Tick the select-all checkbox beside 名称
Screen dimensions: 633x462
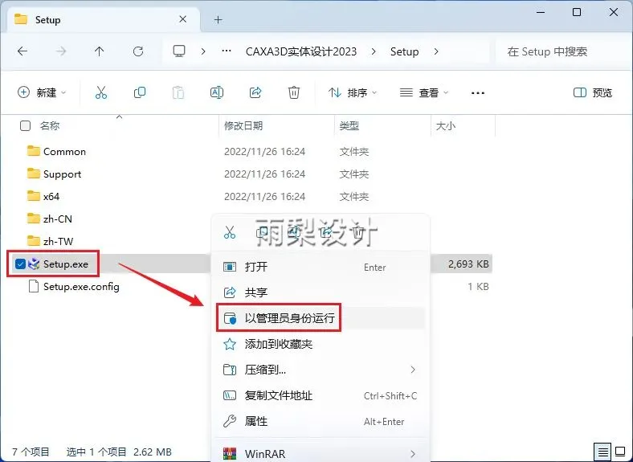click(x=25, y=126)
